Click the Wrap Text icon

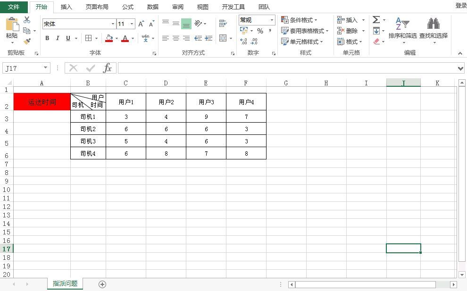click(223, 23)
